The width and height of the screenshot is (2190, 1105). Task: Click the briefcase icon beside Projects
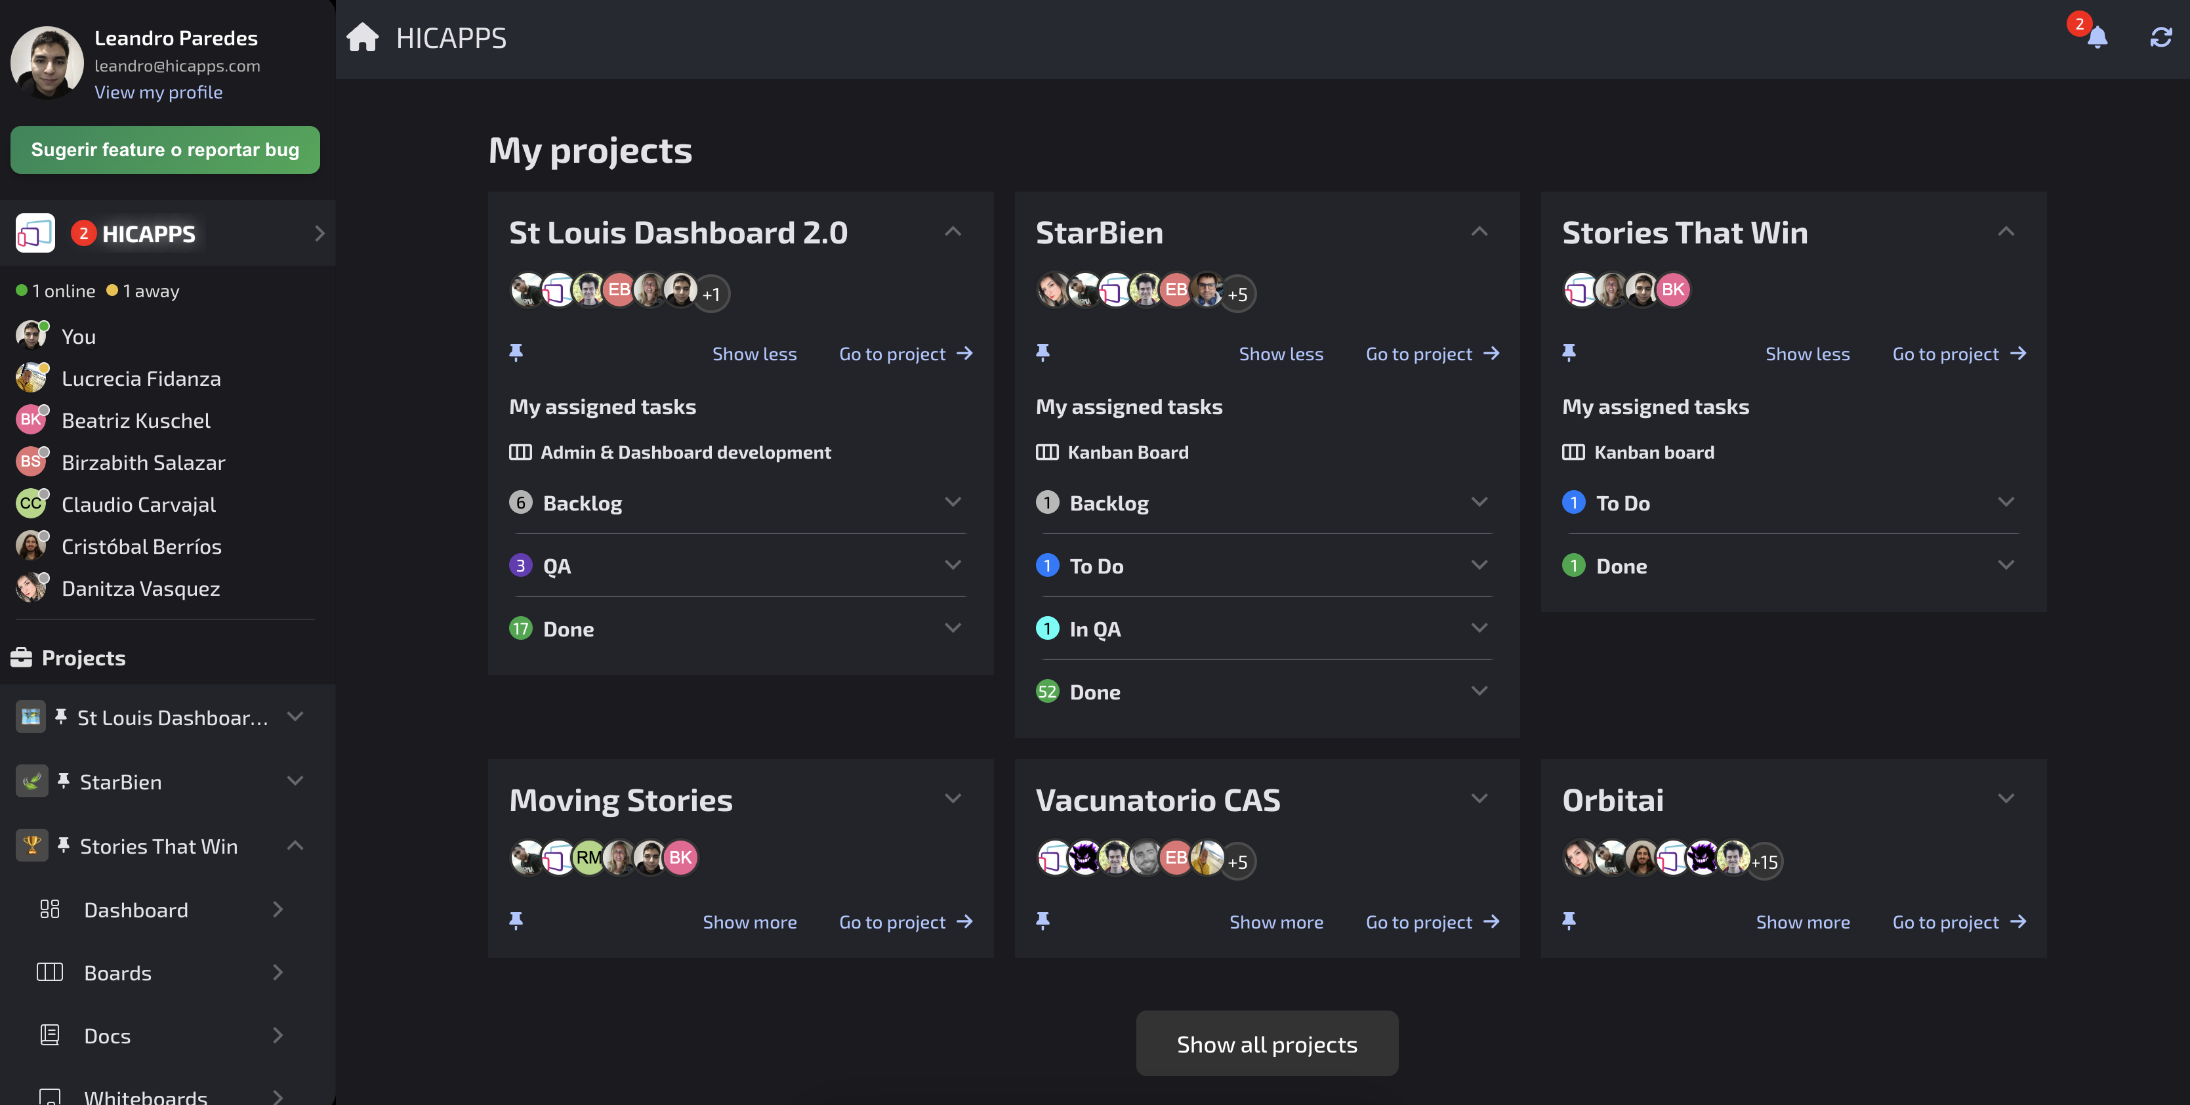[x=21, y=657]
